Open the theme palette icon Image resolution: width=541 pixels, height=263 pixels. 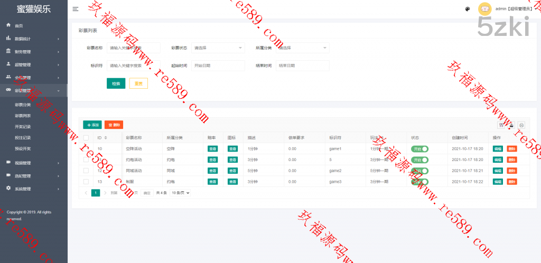point(468,10)
